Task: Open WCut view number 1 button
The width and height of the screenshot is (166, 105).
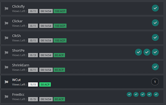Action: pyautogui.click(x=155, y=82)
